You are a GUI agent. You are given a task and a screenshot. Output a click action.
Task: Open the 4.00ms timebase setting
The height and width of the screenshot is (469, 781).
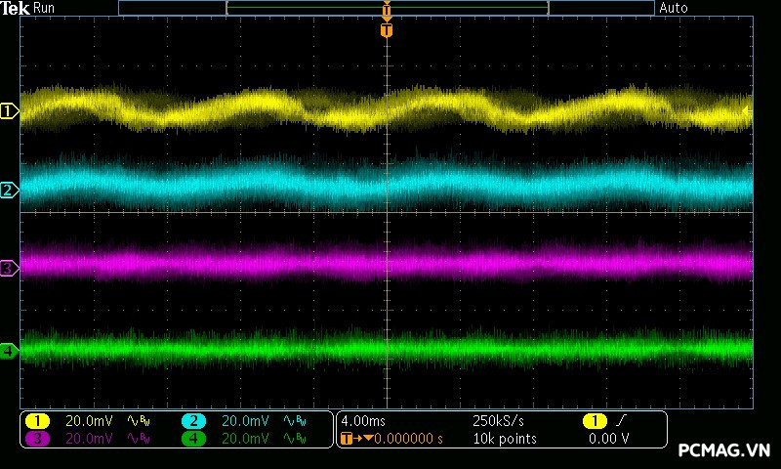pos(362,421)
